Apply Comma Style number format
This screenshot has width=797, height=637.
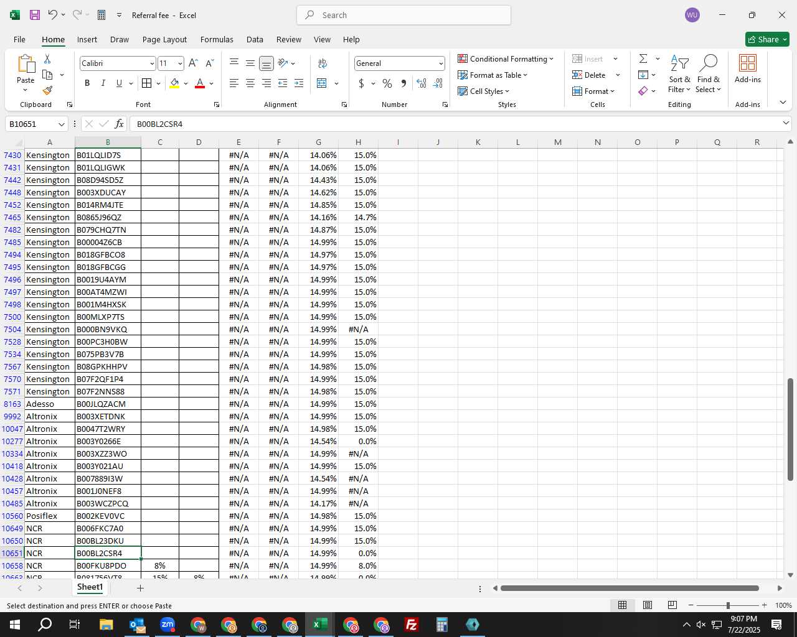point(403,83)
